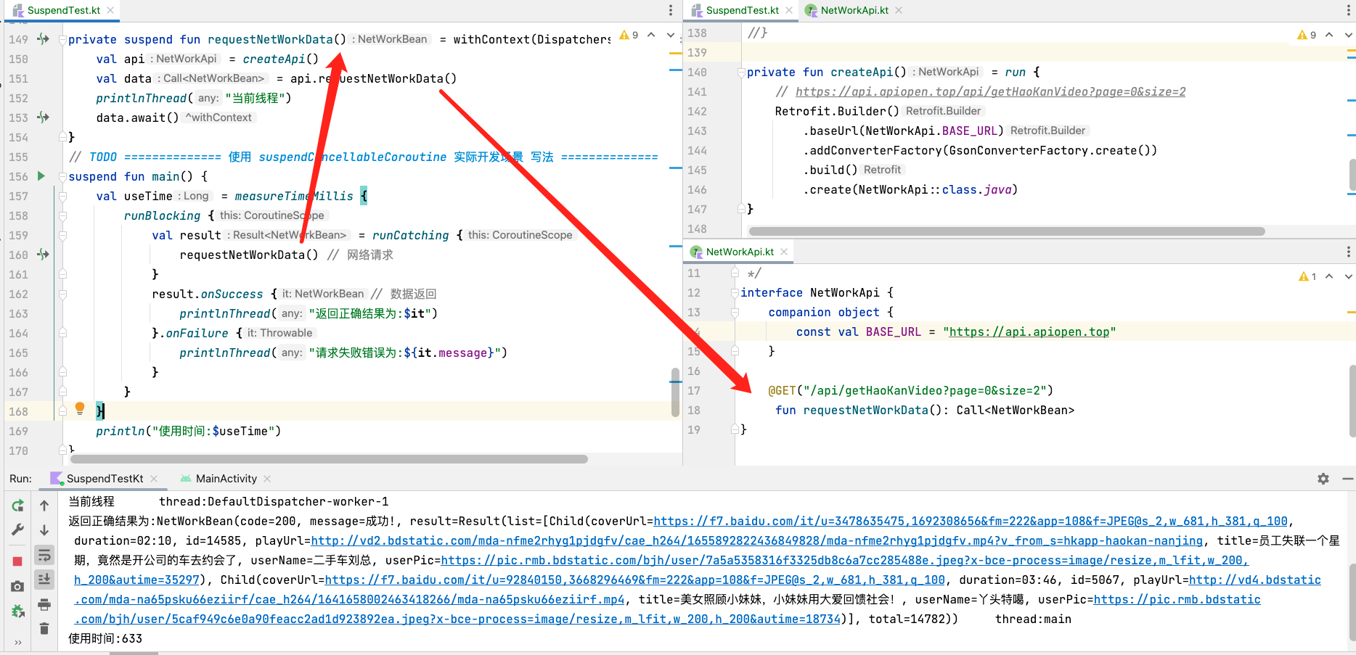Open the getHaoKanVideo URL comment link
Image resolution: width=1356 pixels, height=655 pixels.
990,91
